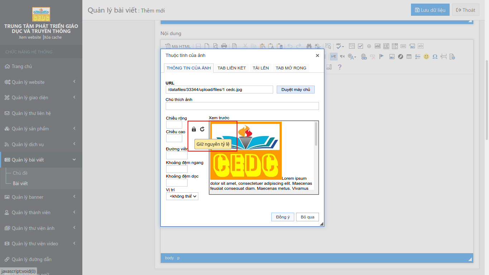Viewport: 489px width, 275px height.
Task: Click the right-to-left text direction icon
Action: (342, 57)
